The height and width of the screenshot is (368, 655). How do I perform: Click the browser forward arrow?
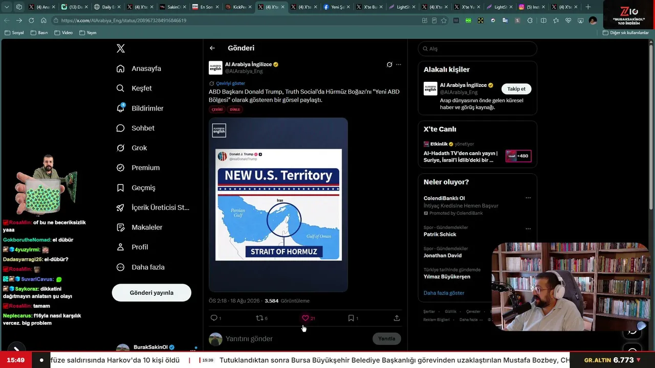click(x=19, y=20)
